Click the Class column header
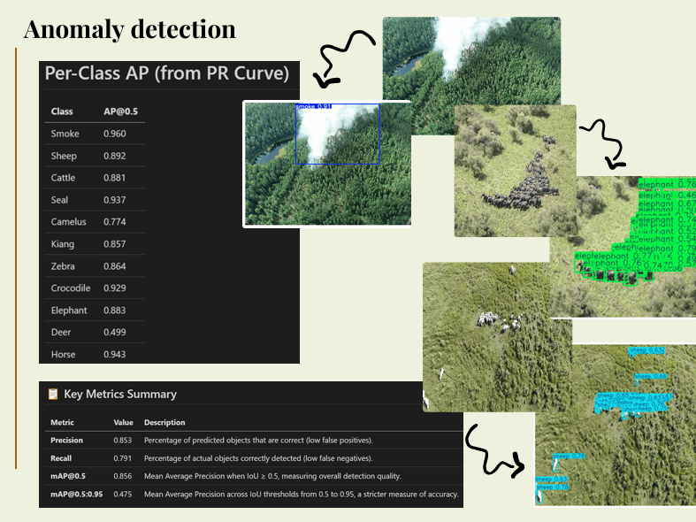Image resolution: width=696 pixels, height=522 pixels. (62, 111)
